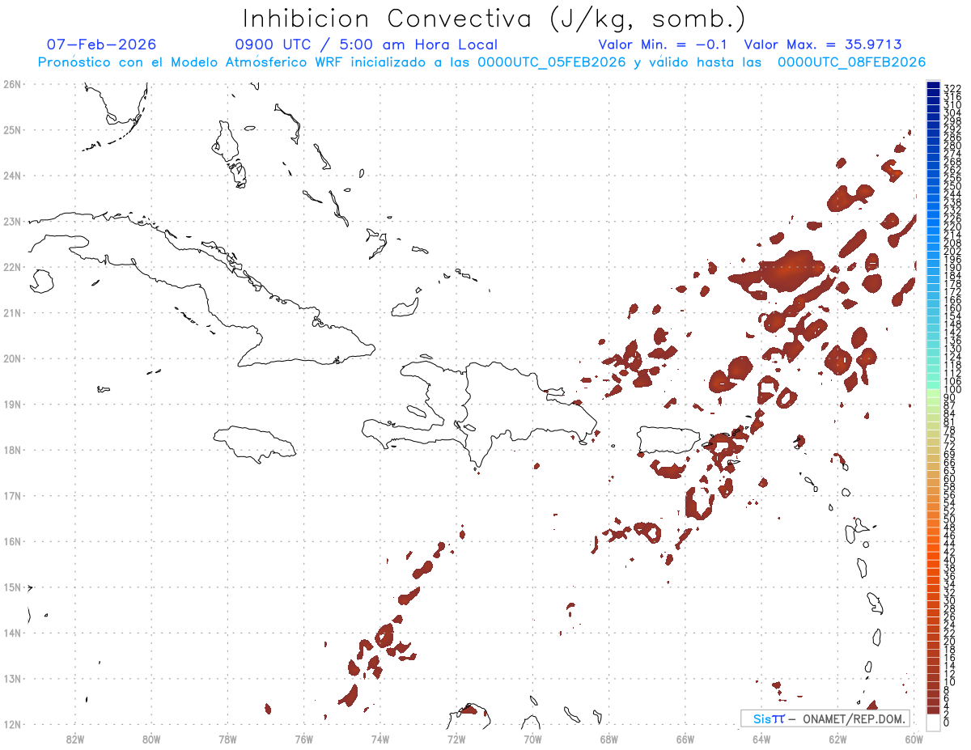Screen dimensions: 971x750
Task: Click the '76W' longitude label
Action: pos(304,738)
